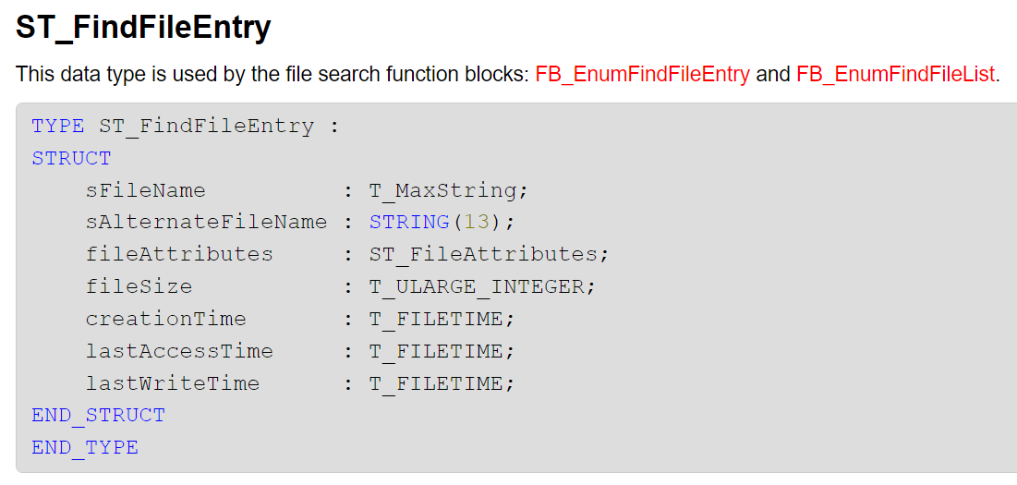Click the STRUCT keyword line
The height and width of the screenshot is (485, 1017).
[71, 159]
